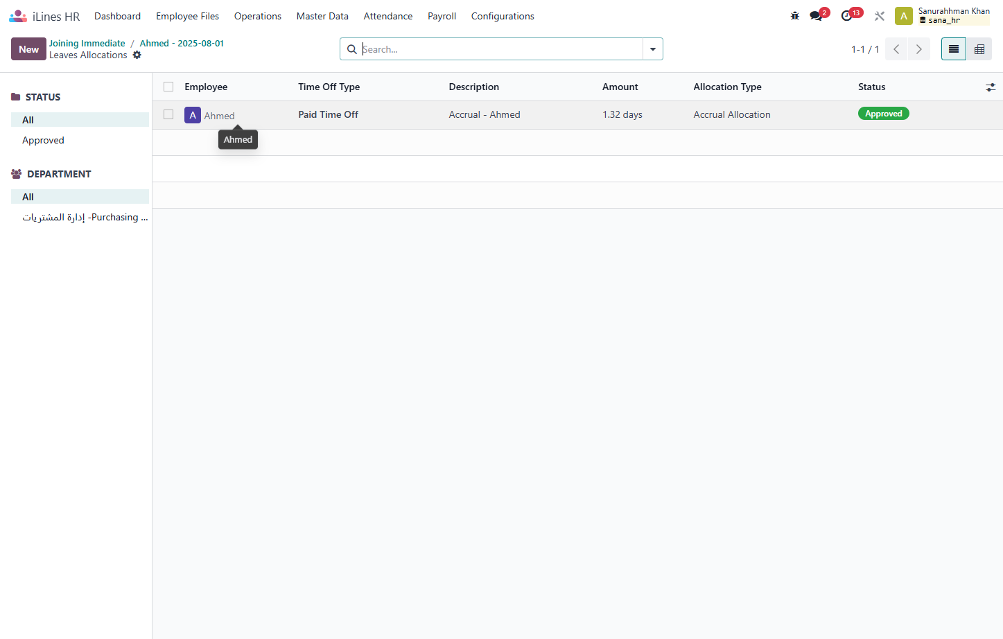Click the wrench tools icon

point(880,16)
